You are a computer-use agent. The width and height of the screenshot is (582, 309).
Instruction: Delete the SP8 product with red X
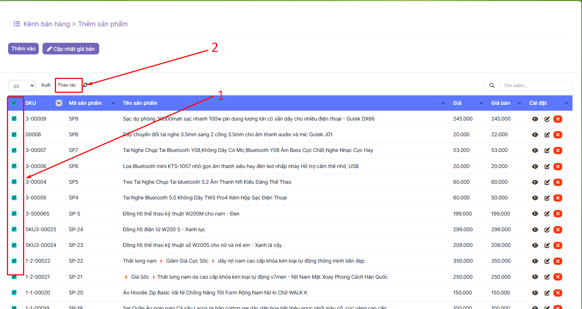(558, 135)
